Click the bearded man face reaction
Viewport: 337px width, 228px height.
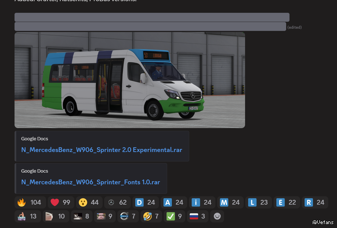(105, 216)
